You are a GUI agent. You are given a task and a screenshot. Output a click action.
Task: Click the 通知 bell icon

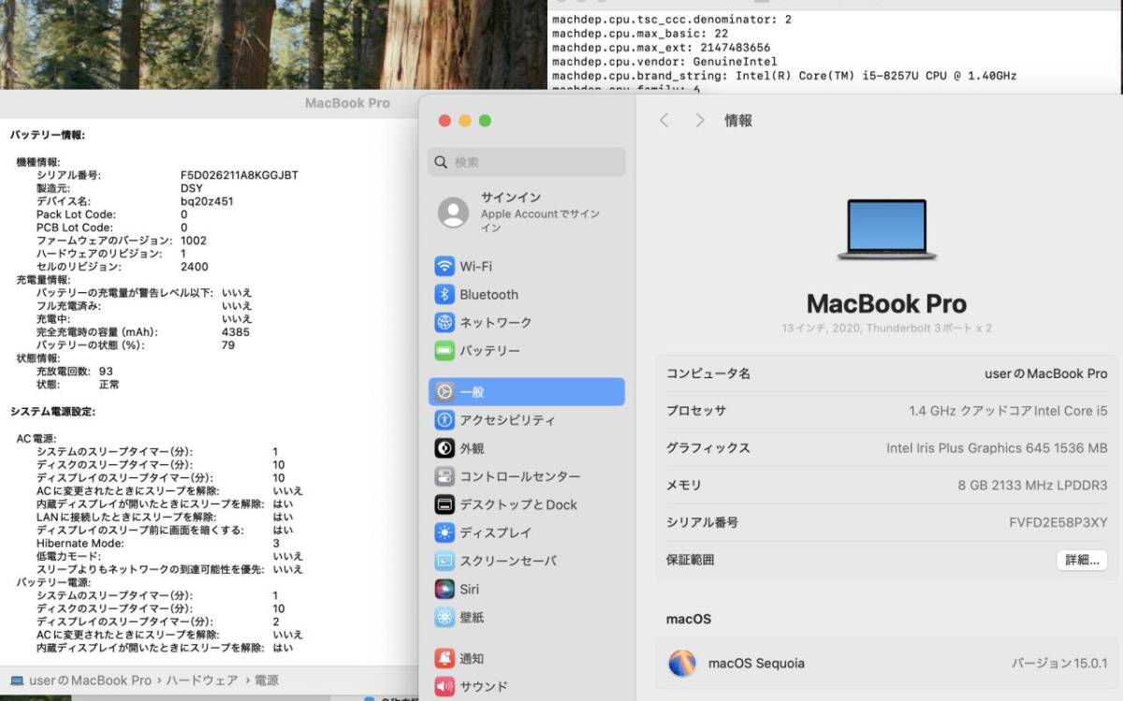tap(445, 658)
